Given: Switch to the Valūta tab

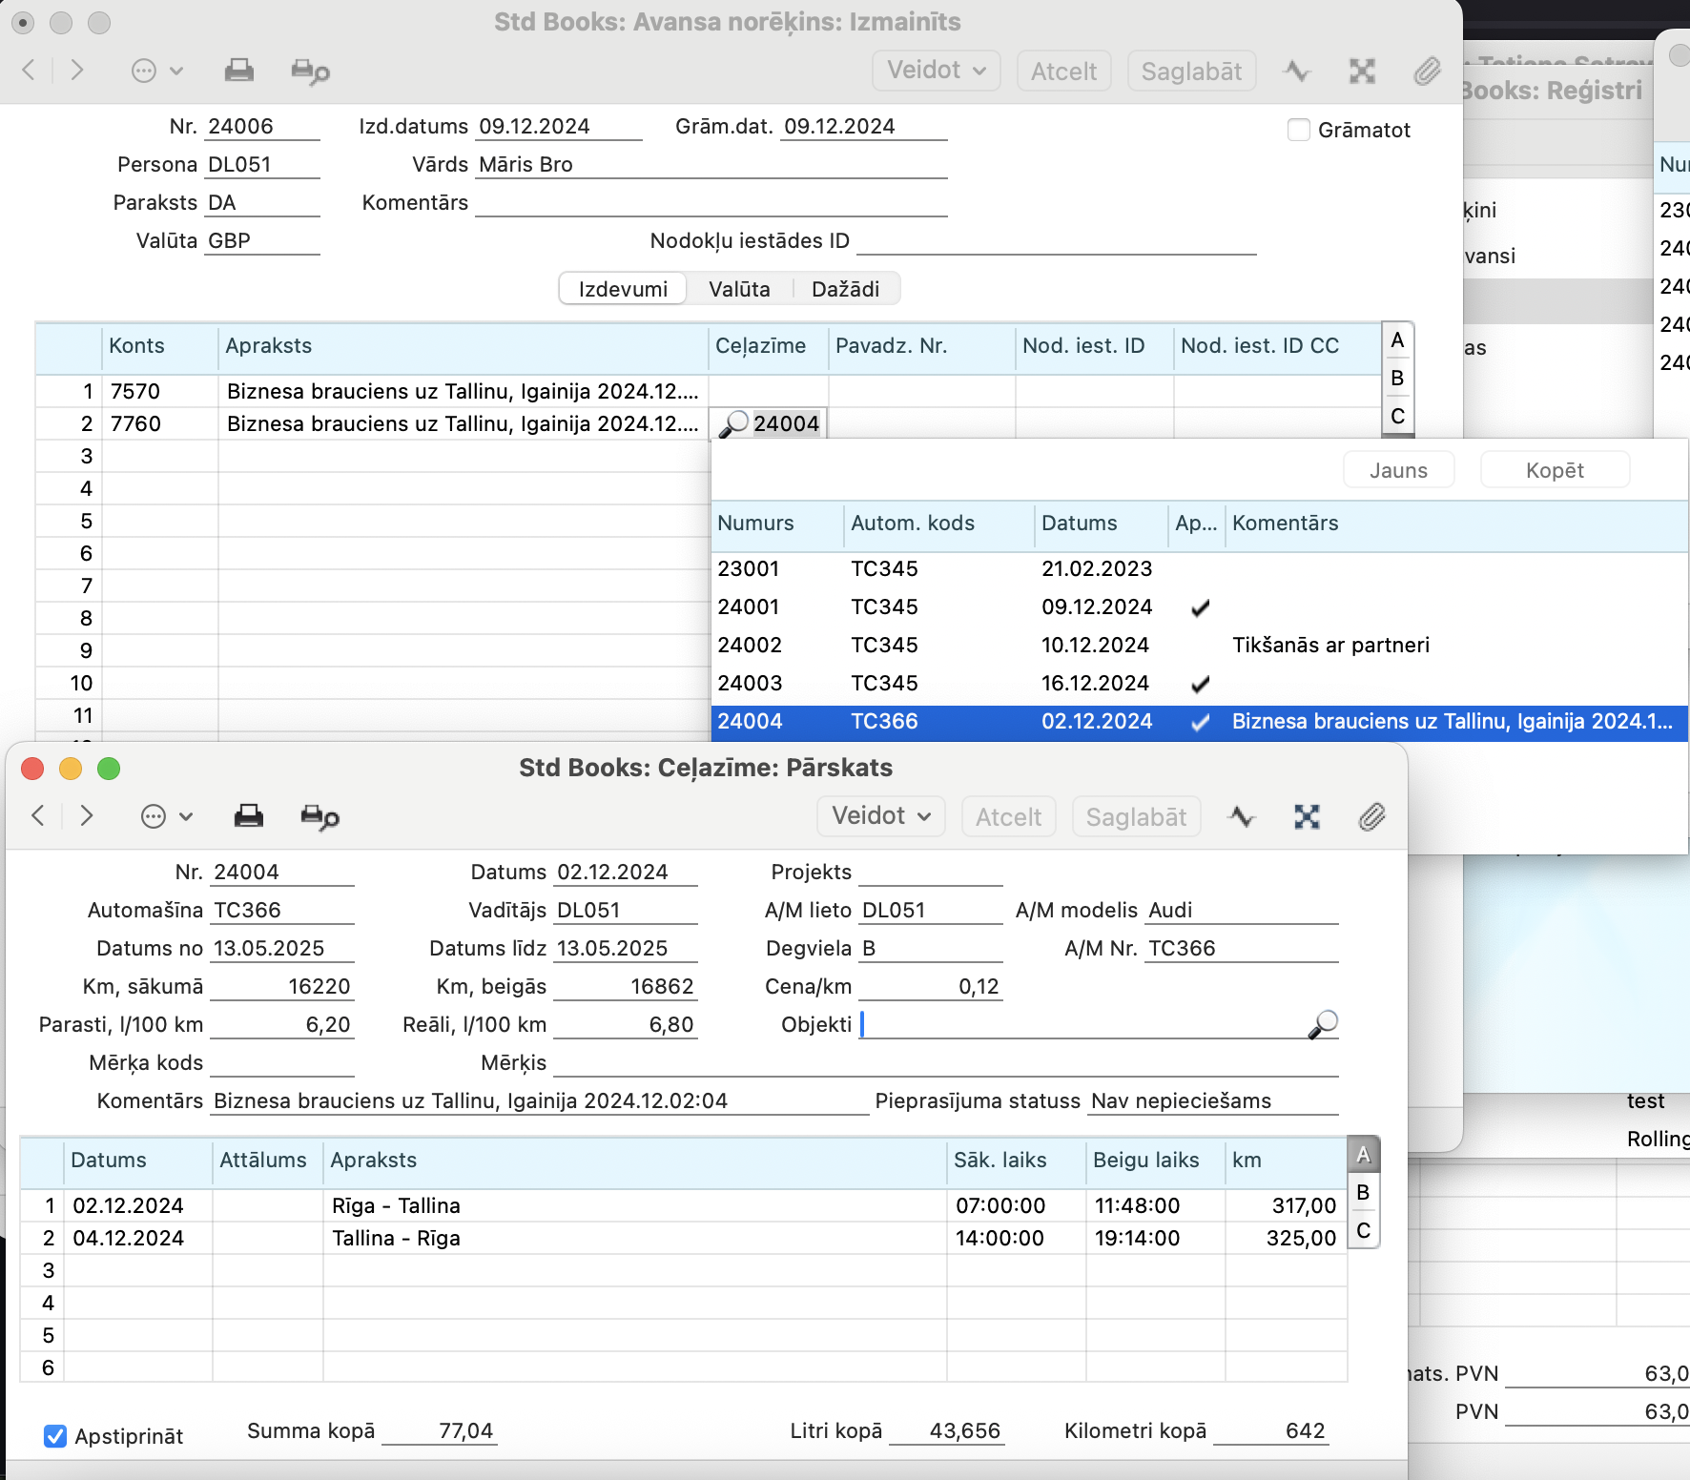Looking at the screenshot, I should point(739,289).
